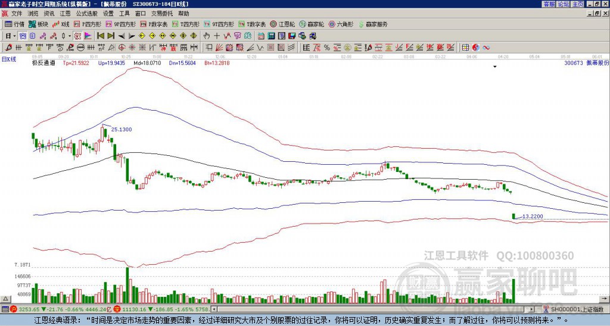
Task: Switch to the K线 chart view
Action: [61, 24]
